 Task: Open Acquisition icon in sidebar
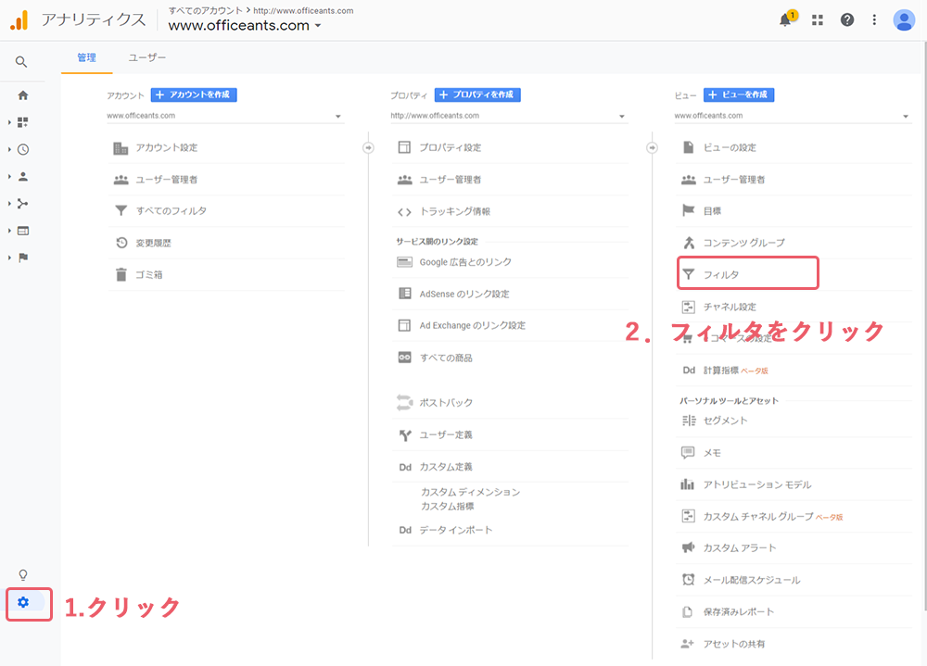coord(23,204)
